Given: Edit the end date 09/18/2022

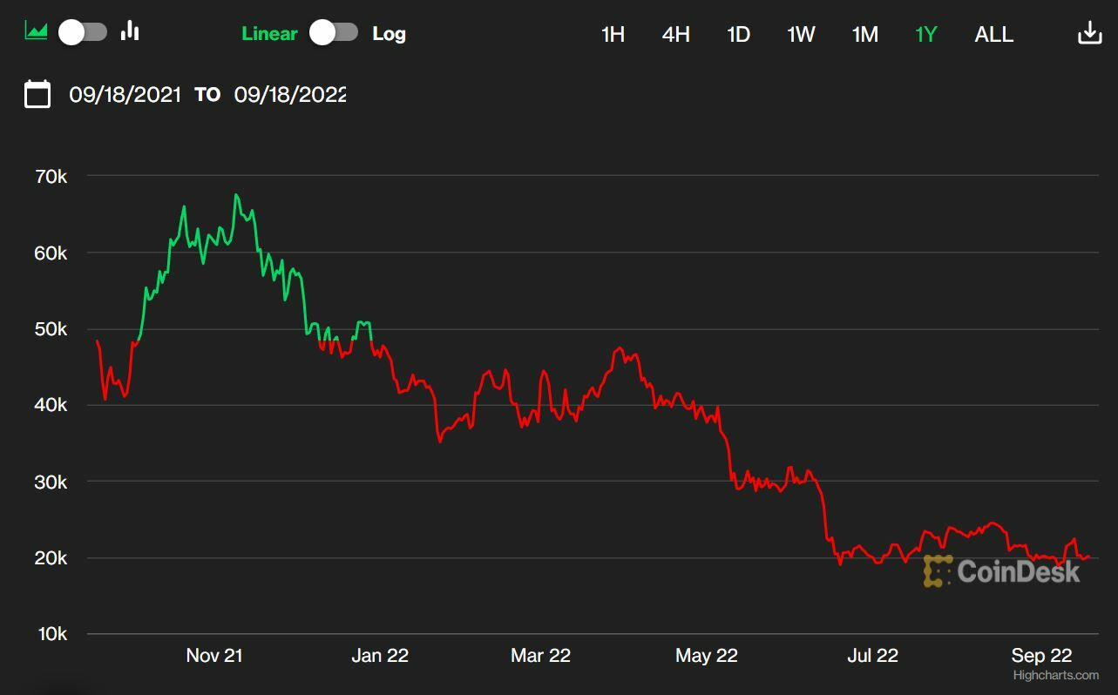Looking at the screenshot, I should click(290, 94).
